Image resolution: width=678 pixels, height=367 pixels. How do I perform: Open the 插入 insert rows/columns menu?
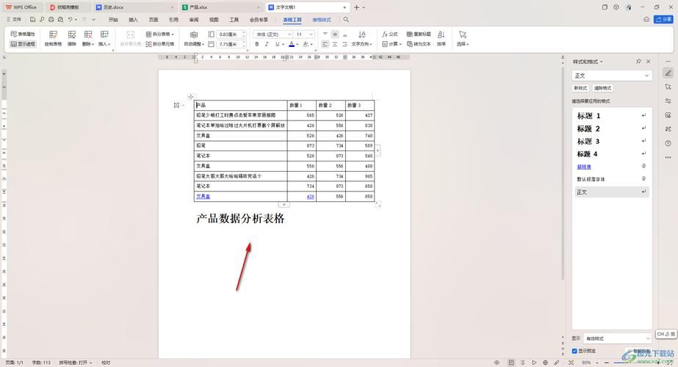click(104, 38)
